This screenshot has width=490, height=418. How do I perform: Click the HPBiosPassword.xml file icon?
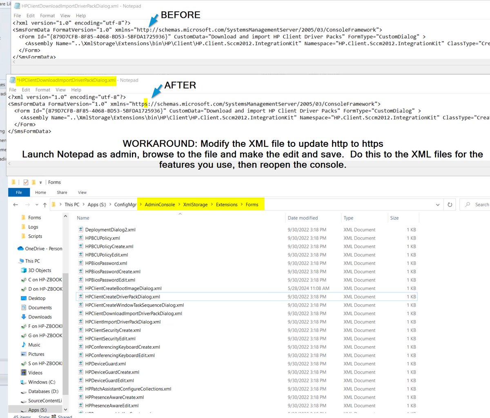tap(80, 263)
